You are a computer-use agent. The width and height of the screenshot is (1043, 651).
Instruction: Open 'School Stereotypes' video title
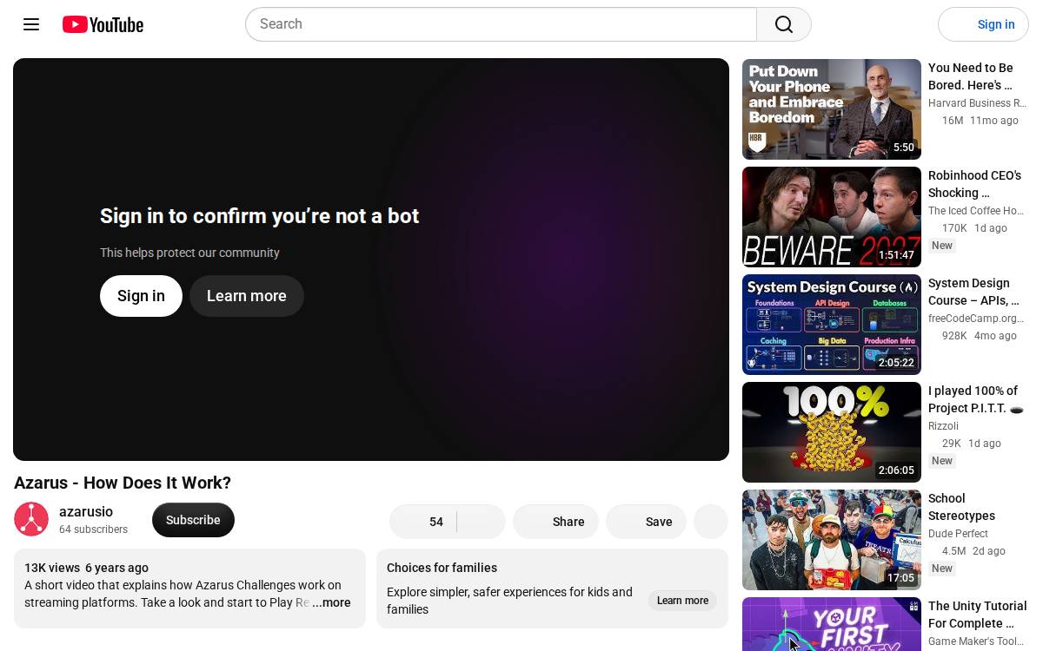[961, 507]
